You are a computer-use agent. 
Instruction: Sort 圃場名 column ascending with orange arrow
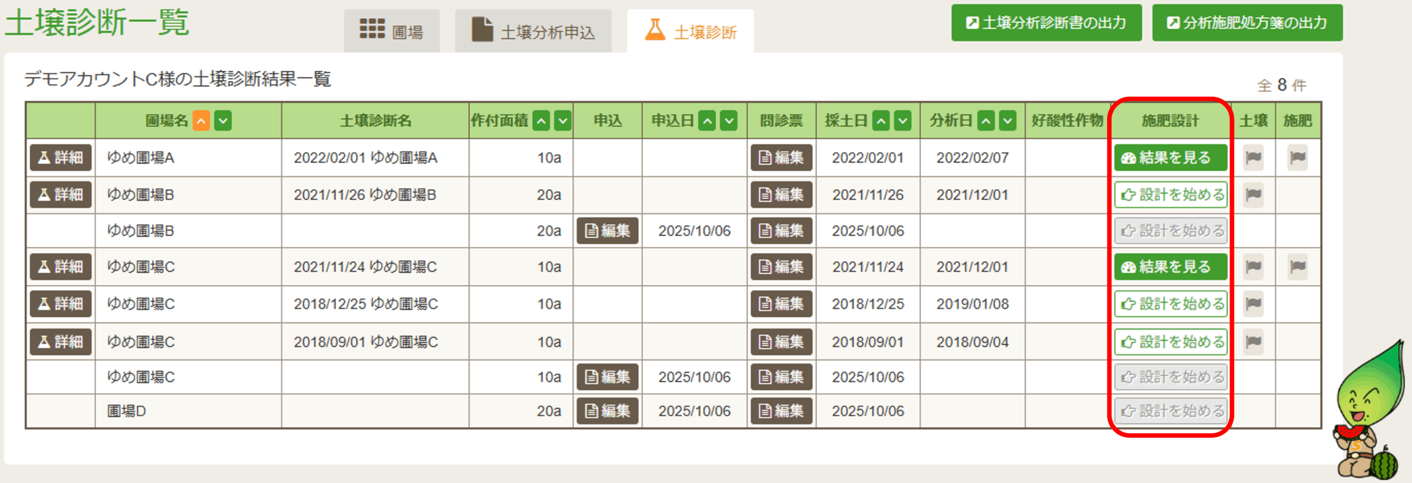(x=201, y=120)
